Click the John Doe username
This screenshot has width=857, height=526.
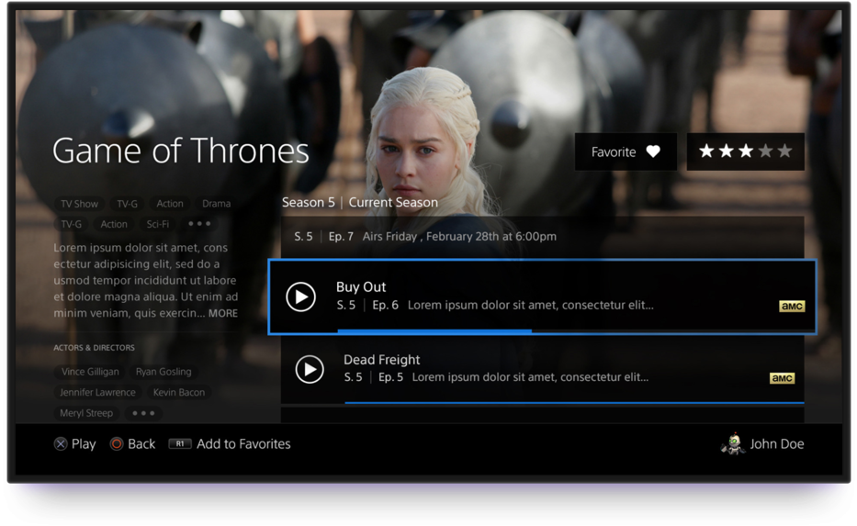777,444
